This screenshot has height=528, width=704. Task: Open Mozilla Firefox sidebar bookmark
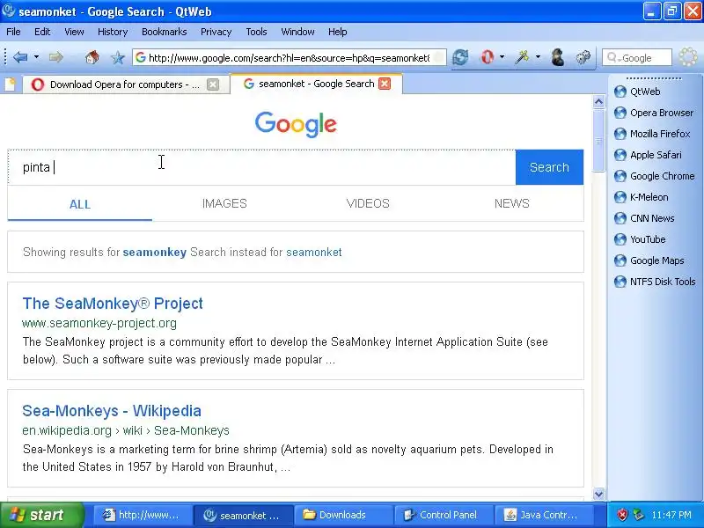(x=652, y=134)
